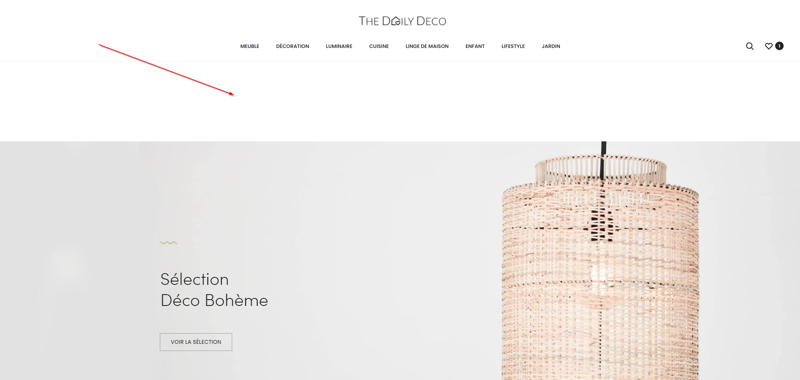
Task: Select the LUMINAIRE menu item
Action: coord(339,46)
